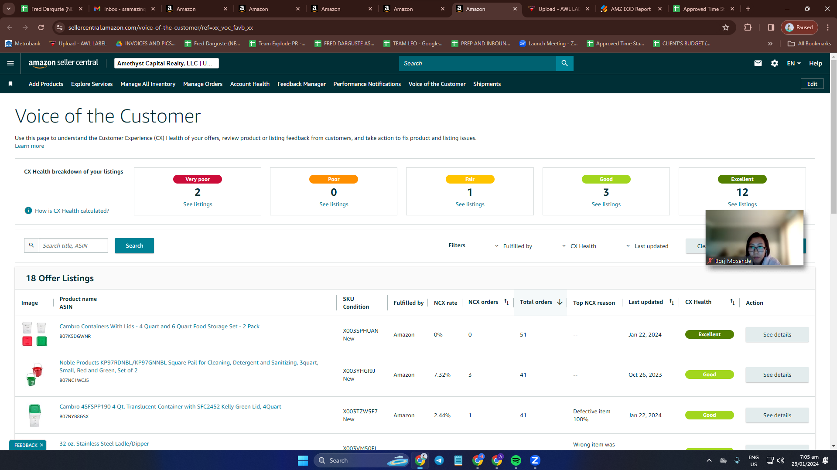Image resolution: width=837 pixels, height=470 pixels.
Task: Open the EN language dropdown
Action: coord(794,63)
